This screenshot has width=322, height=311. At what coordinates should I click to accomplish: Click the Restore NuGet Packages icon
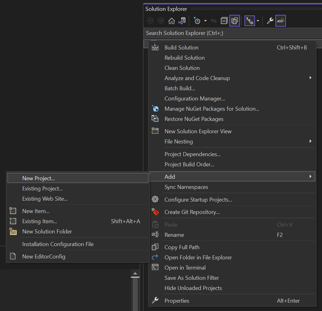[x=155, y=118]
